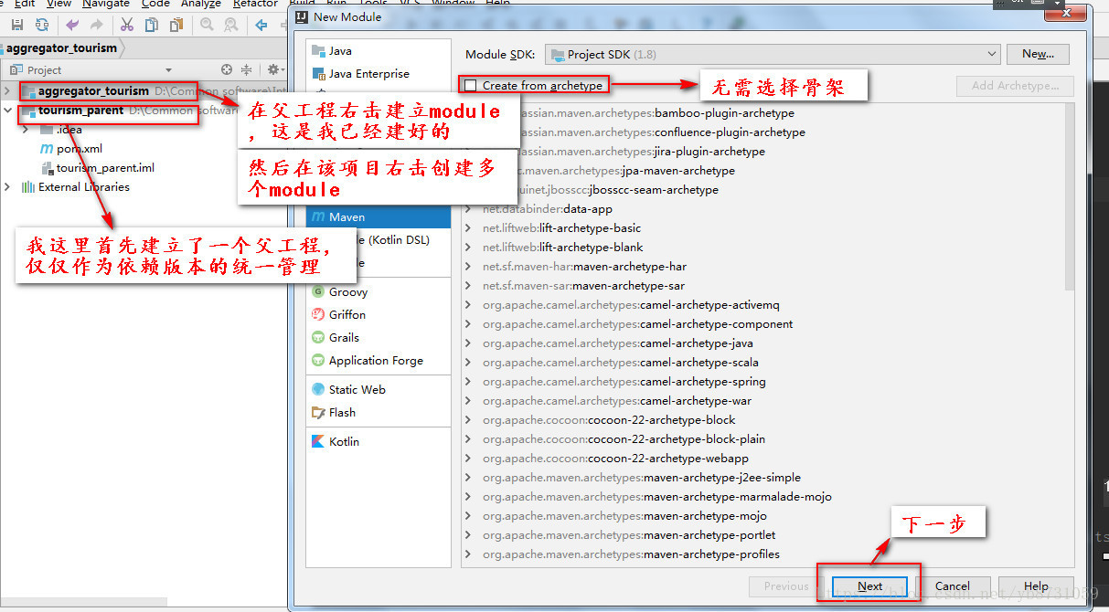Open Navigate menu
This screenshot has width=1109, height=612.
click(x=106, y=4)
